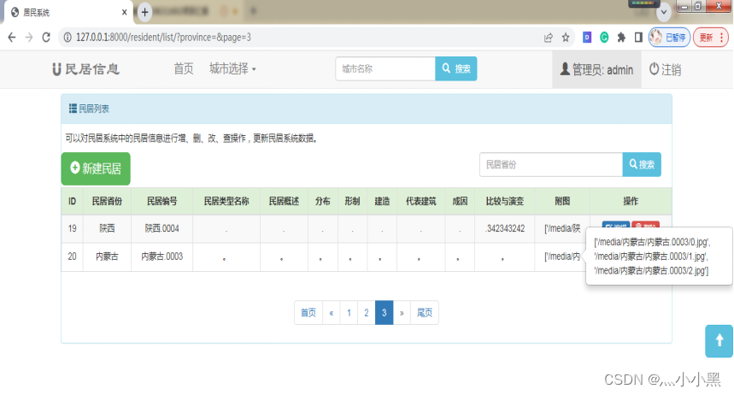Click ID cell 20
734x395 pixels.
click(x=72, y=256)
